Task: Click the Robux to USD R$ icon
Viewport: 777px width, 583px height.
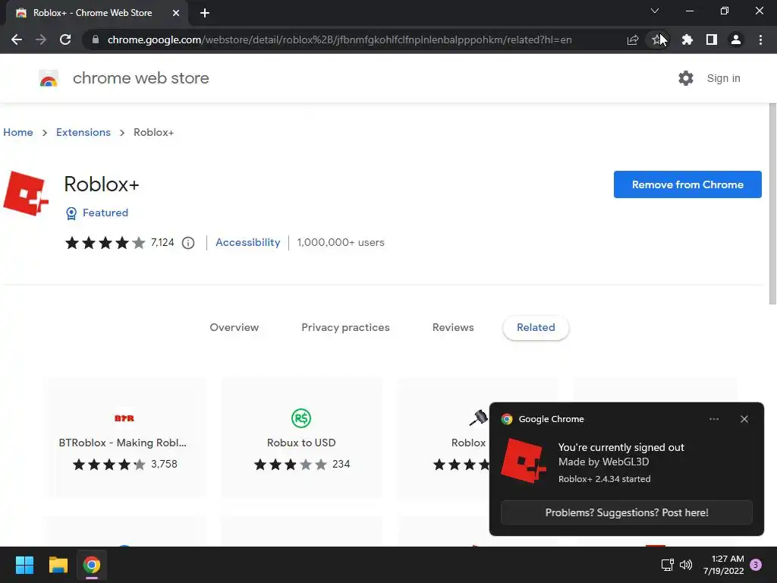Action: (x=301, y=418)
